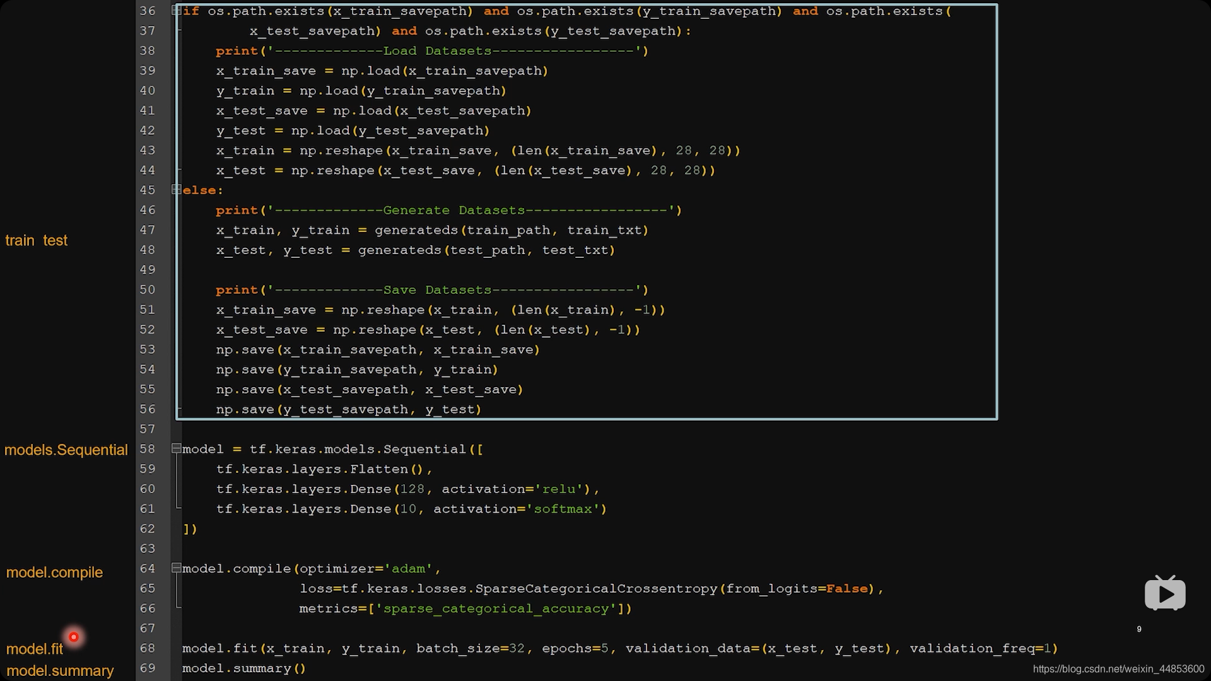1211x681 pixels.
Task: Select the 'model.fit' side label
Action: [x=35, y=649]
